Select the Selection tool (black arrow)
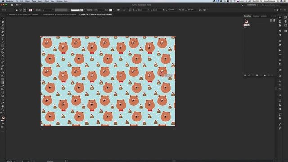 pyautogui.click(x=3, y=18)
